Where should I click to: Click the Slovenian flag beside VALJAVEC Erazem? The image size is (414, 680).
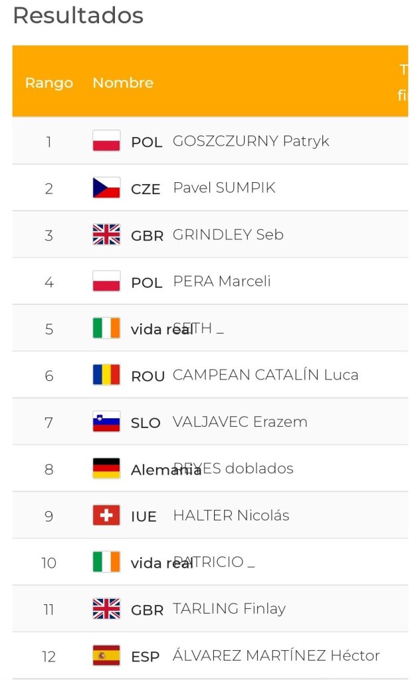point(106,422)
